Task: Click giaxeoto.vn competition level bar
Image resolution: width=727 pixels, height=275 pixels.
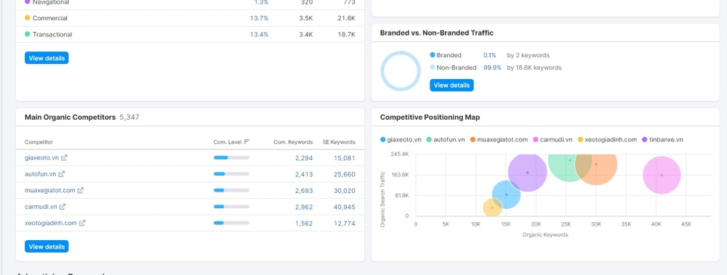Action: (231, 158)
